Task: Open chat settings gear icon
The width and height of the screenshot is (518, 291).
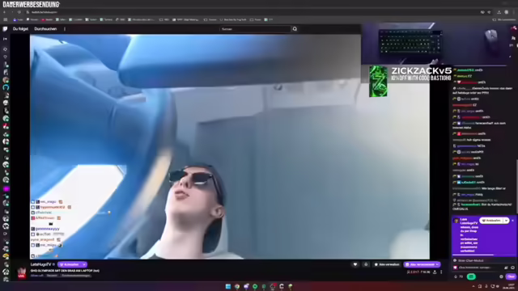Action: [x=501, y=276]
